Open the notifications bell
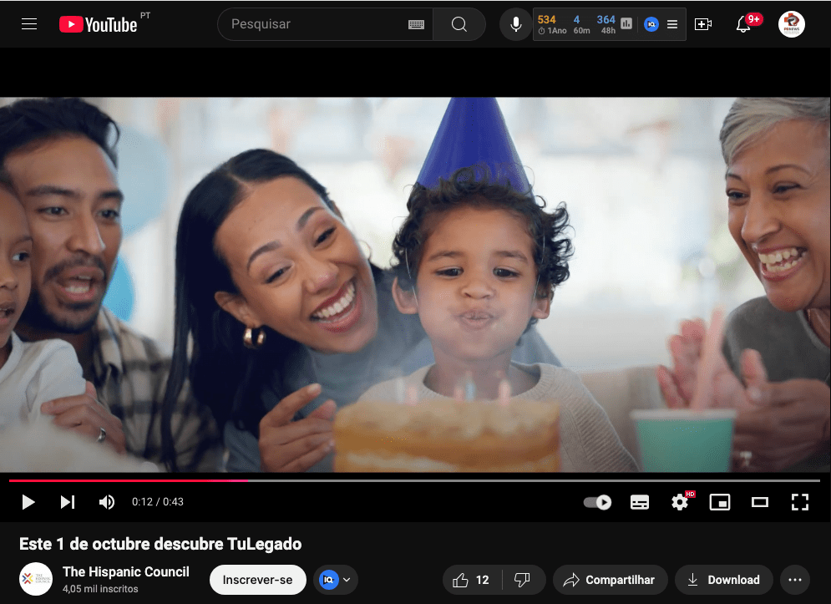Image resolution: width=831 pixels, height=604 pixels. click(742, 24)
